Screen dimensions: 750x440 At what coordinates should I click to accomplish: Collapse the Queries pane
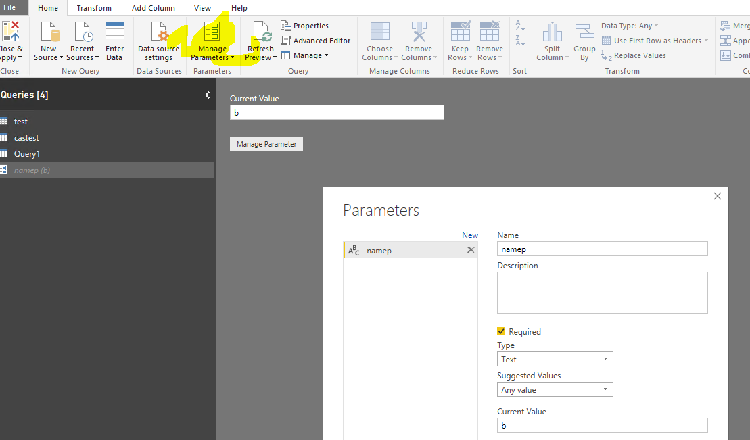pyautogui.click(x=207, y=95)
